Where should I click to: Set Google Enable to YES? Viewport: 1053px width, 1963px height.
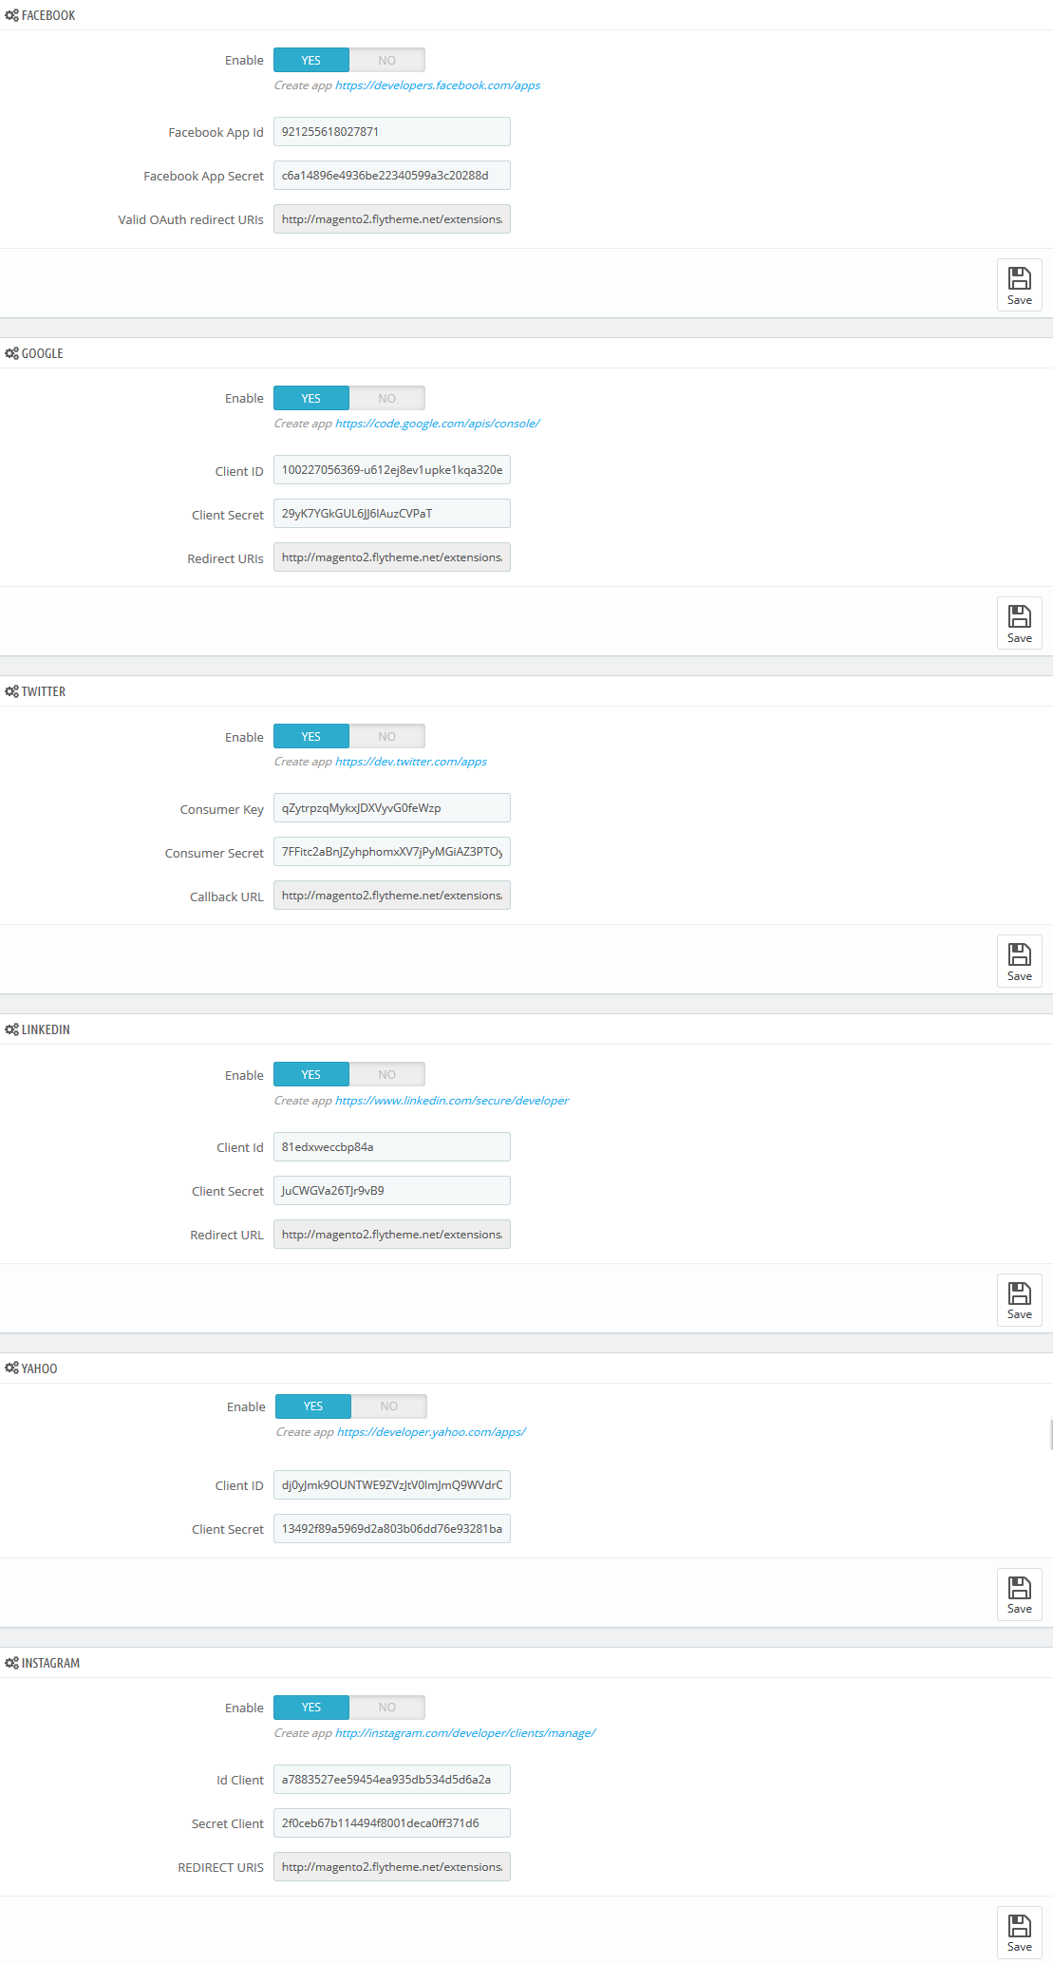tap(311, 398)
